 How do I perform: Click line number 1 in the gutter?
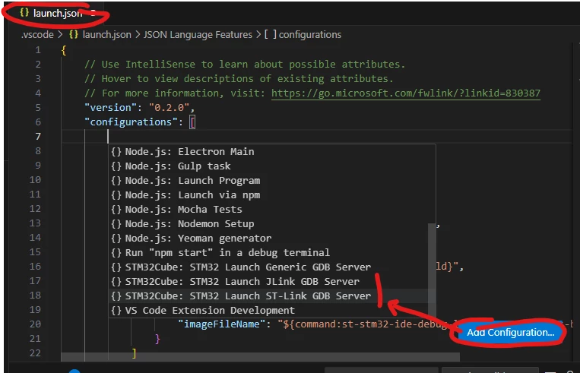point(38,50)
